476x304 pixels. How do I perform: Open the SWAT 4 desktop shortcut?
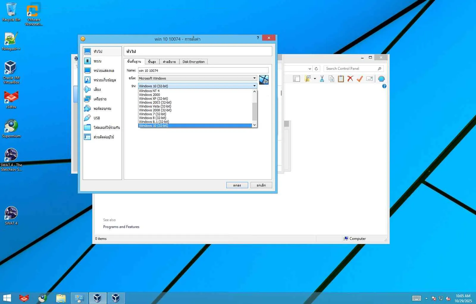pos(11,216)
